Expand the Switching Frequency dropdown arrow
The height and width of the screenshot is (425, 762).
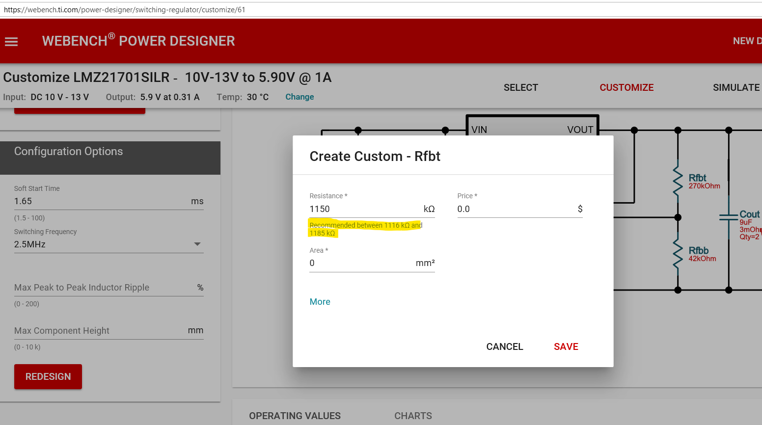tap(197, 244)
